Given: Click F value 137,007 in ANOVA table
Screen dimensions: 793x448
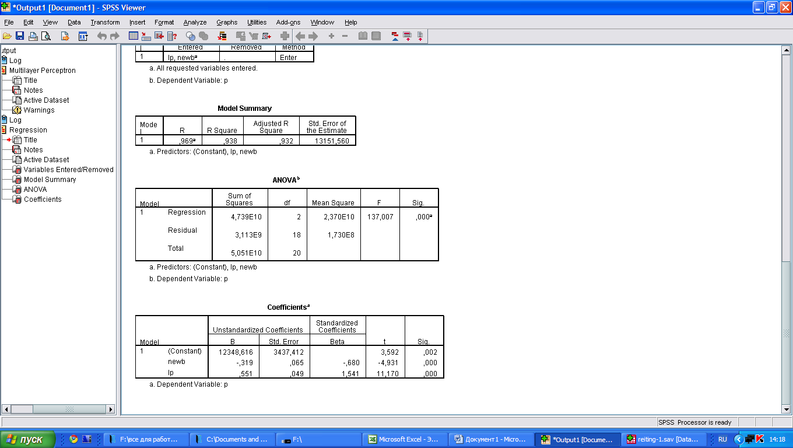Looking at the screenshot, I should click(380, 216).
